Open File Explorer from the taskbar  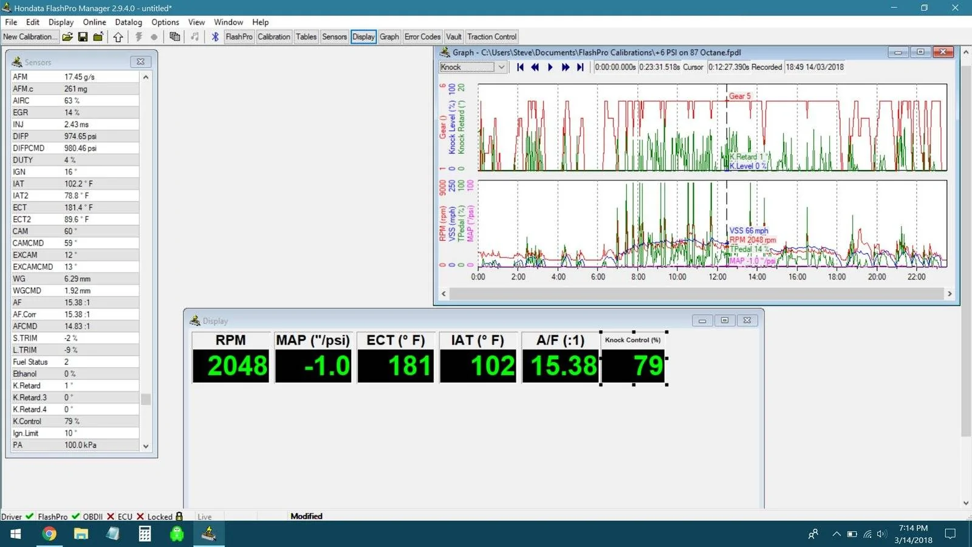[x=81, y=534]
